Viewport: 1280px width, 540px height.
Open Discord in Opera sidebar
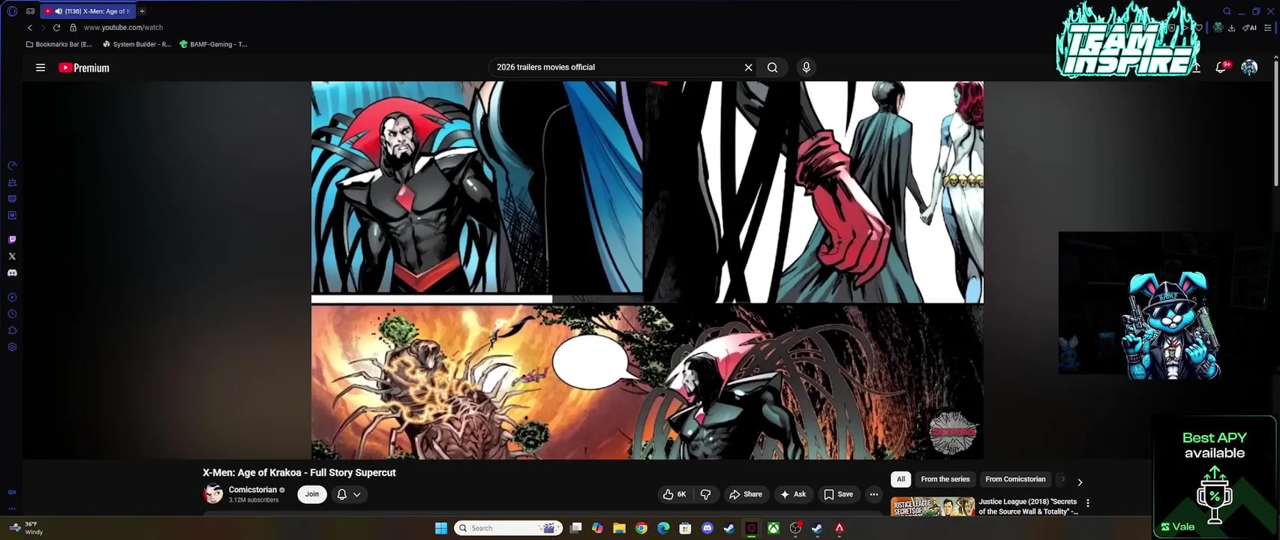pos(12,273)
